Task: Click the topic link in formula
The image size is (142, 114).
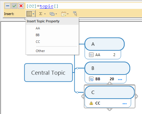Action: tap(46, 6)
